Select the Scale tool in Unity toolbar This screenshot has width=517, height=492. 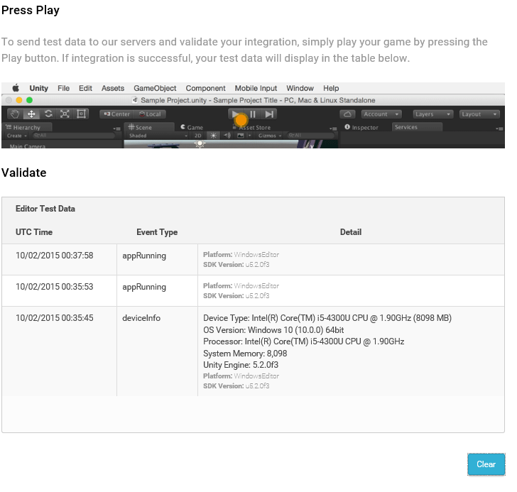(x=65, y=114)
